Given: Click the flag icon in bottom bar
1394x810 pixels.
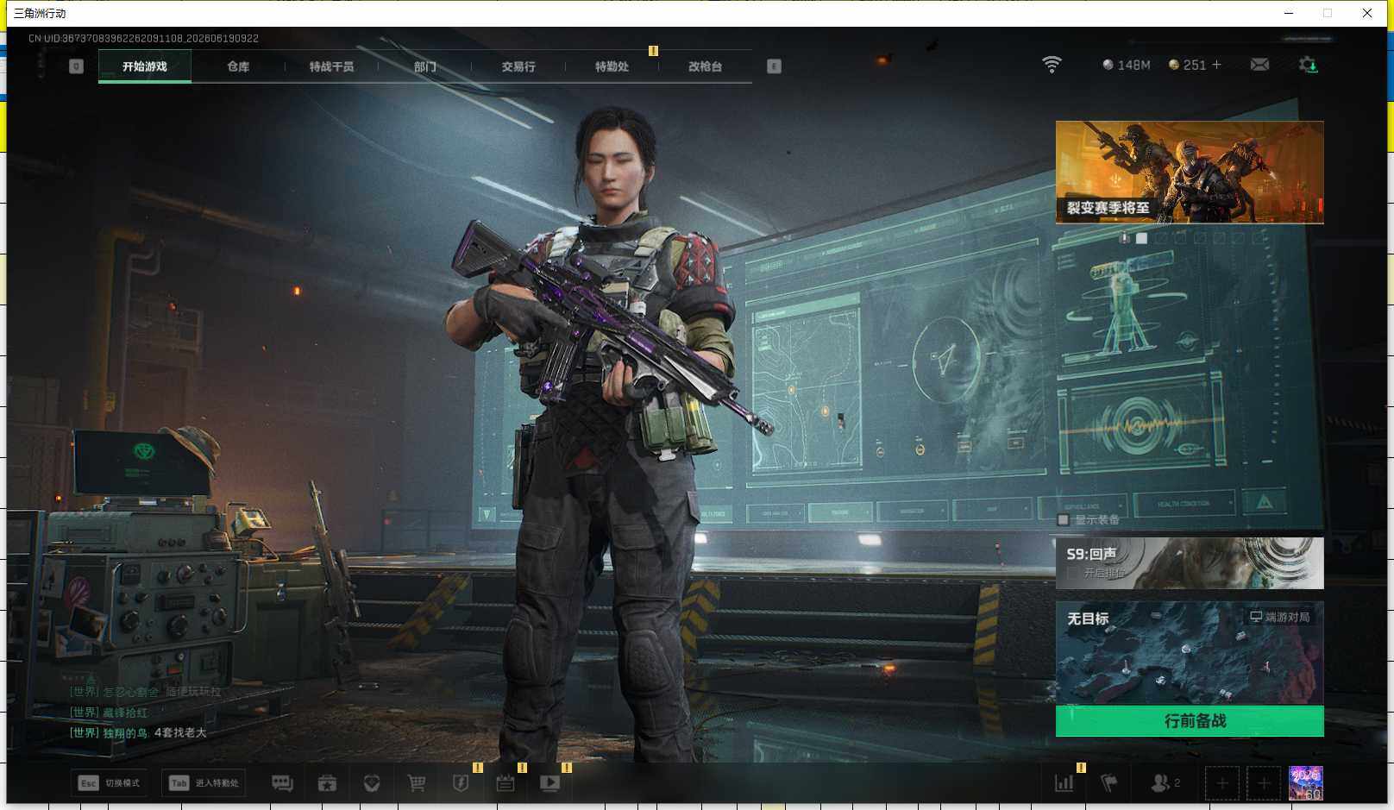Looking at the screenshot, I should (1109, 783).
